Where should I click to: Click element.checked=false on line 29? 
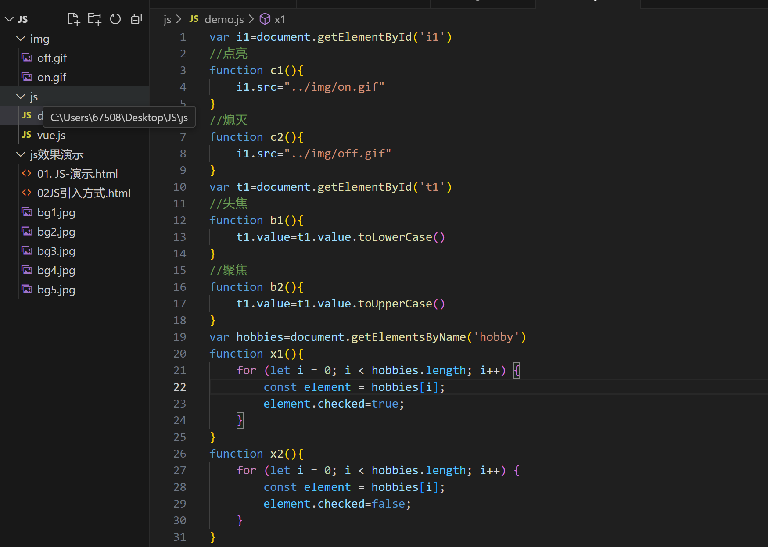tap(337, 504)
